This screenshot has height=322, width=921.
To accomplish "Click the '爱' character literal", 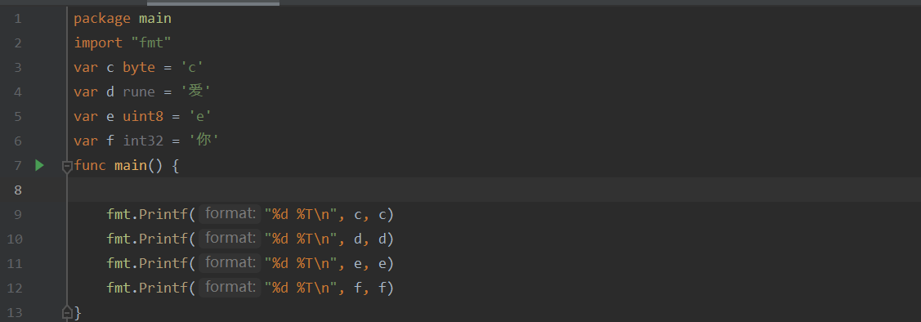I will (195, 92).
